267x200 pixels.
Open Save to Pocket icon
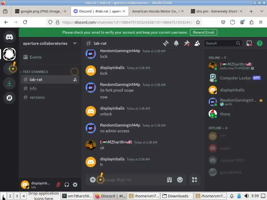[223, 22]
